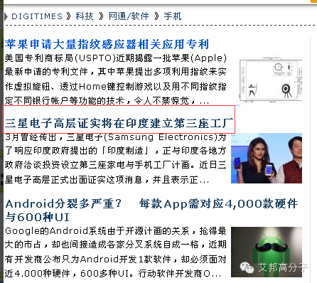Click text line 星电子高层正式出面证实这项消息
Image resolution: width=317 pixels, height=283 pixels.
coord(107,180)
